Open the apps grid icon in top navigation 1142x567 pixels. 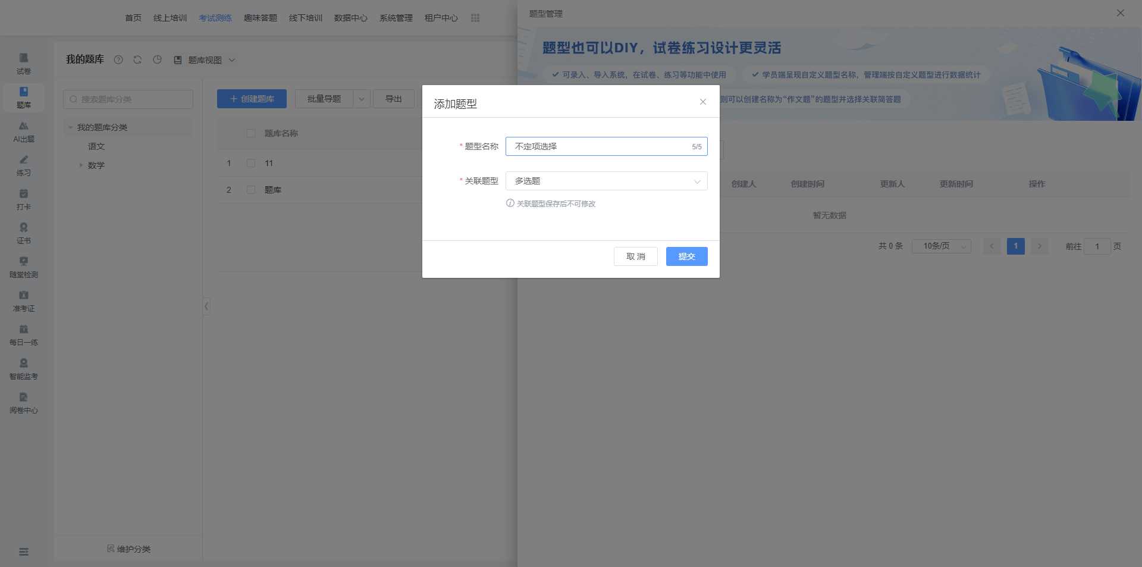click(475, 18)
